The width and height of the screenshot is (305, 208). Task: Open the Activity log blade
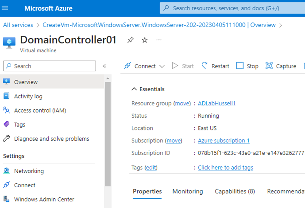(x=28, y=96)
